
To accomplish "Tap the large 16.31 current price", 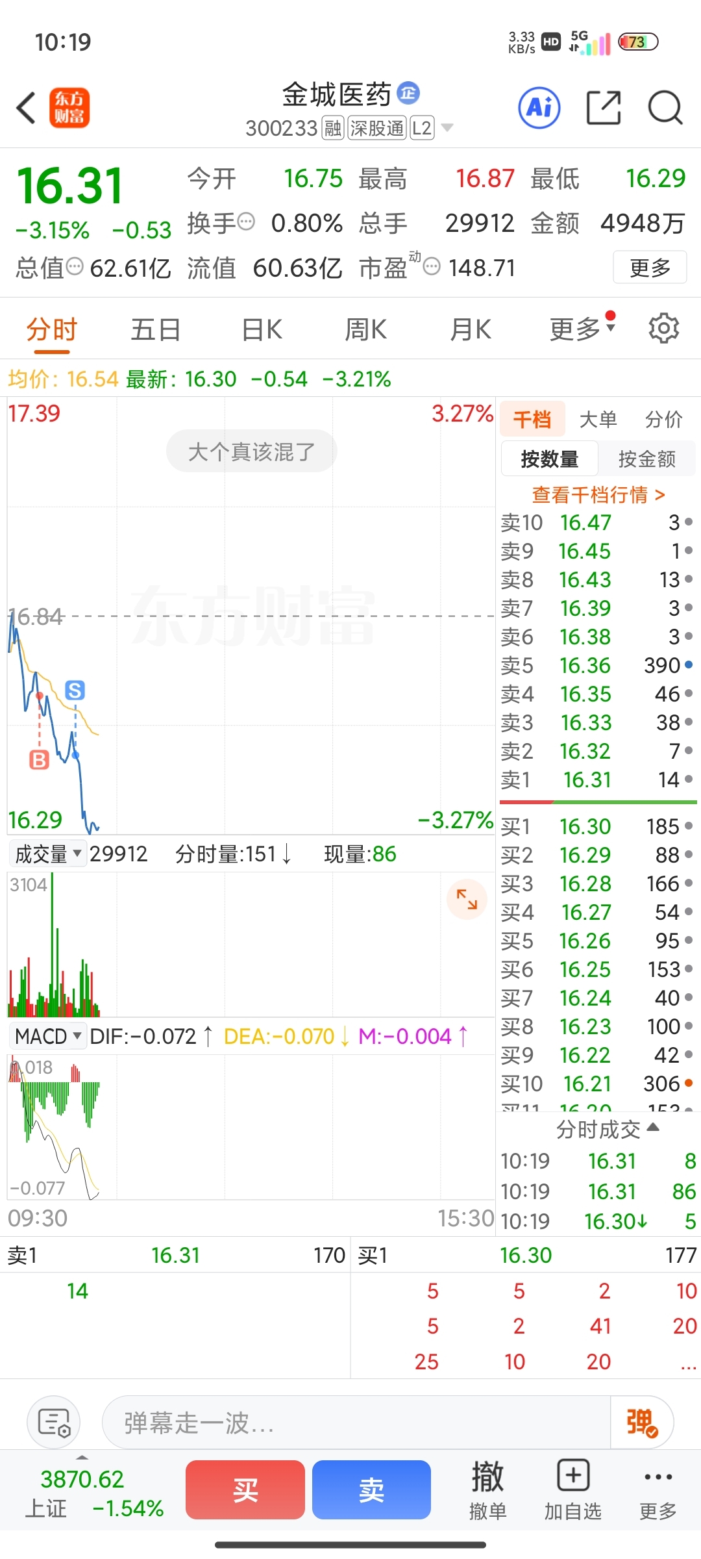I will coord(70,186).
